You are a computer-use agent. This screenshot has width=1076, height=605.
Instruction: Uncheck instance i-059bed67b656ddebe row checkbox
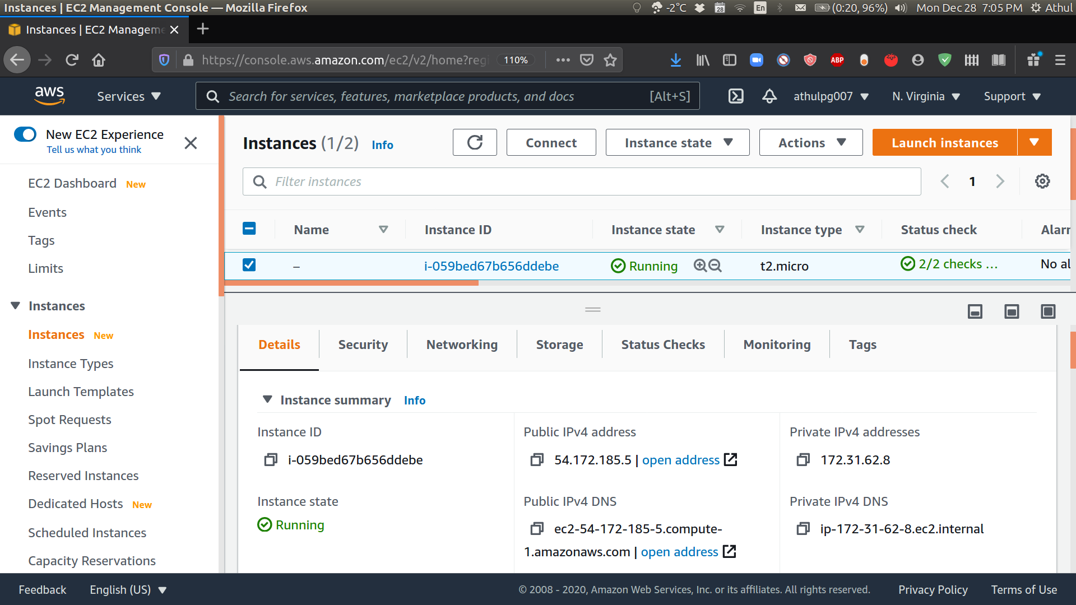pyautogui.click(x=249, y=264)
